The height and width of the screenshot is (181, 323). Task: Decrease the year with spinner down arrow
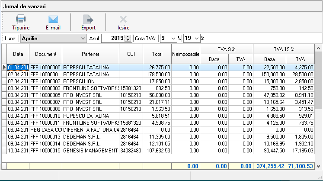pyautogui.click(x=128, y=40)
